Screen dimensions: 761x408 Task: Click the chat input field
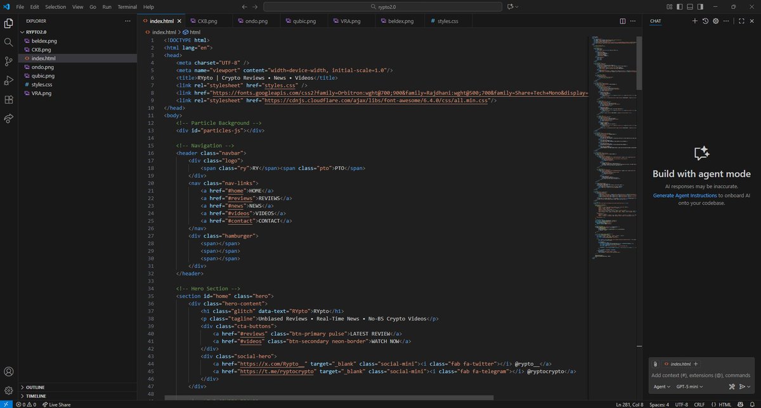tap(701, 375)
